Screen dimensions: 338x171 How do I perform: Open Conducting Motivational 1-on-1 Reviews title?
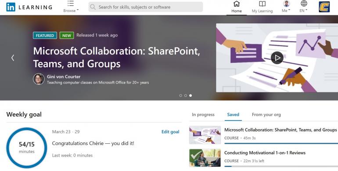click(x=265, y=153)
